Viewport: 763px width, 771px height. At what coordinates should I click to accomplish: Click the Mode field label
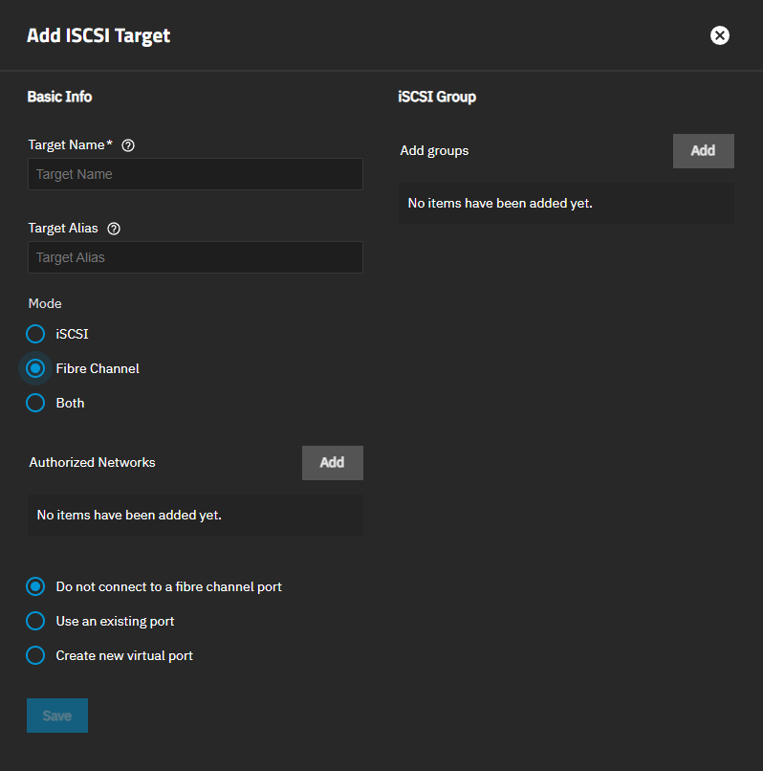[x=45, y=303]
